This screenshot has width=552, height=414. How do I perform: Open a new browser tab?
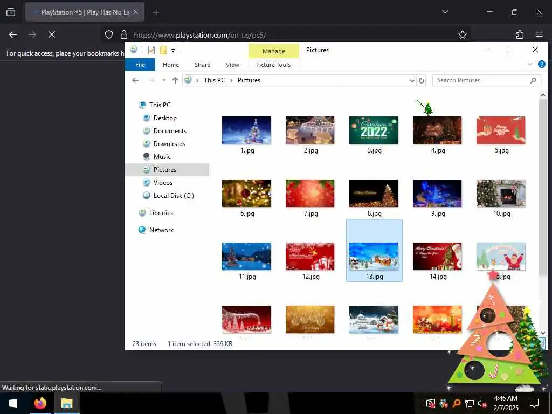[x=156, y=12]
